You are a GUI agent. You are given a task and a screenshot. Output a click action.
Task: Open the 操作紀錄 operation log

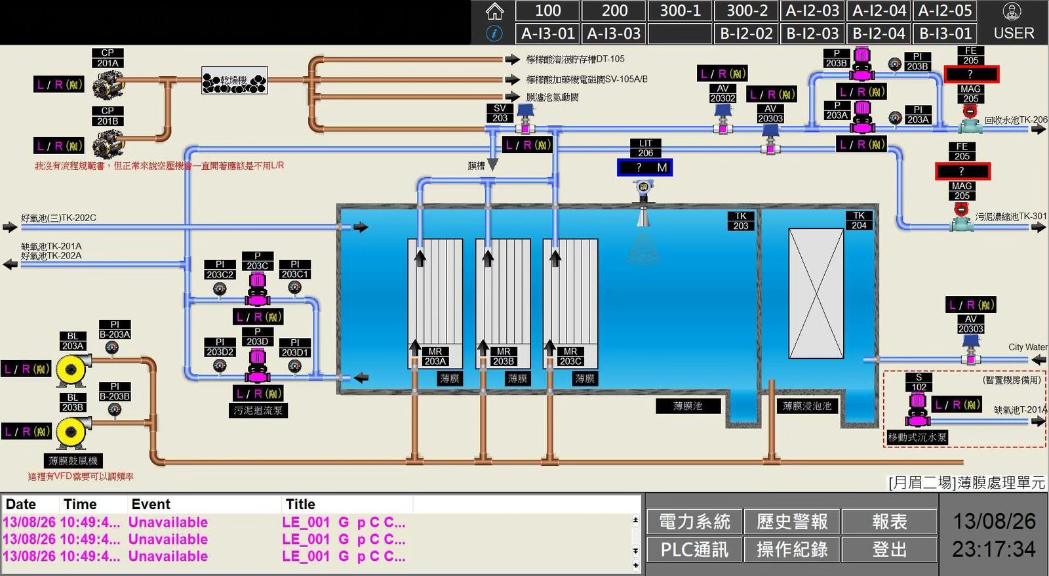(792, 549)
